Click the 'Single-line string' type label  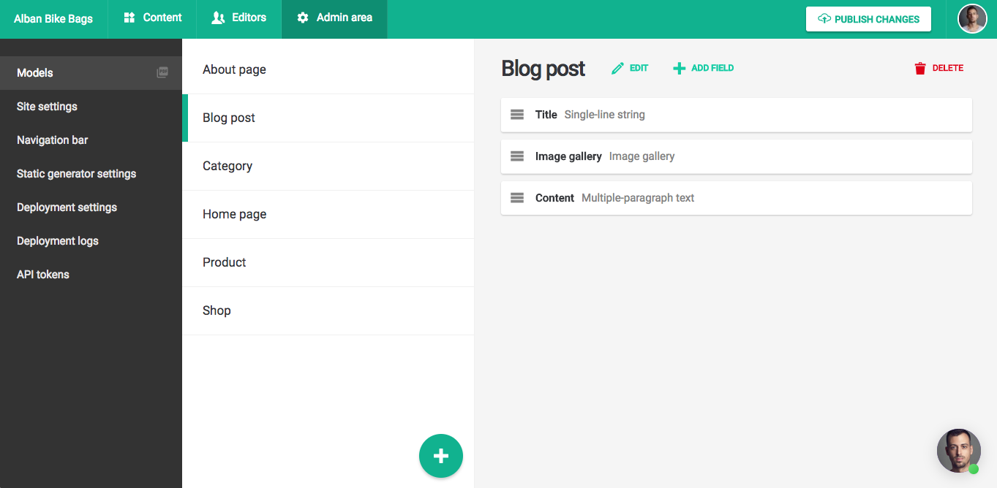click(x=605, y=115)
